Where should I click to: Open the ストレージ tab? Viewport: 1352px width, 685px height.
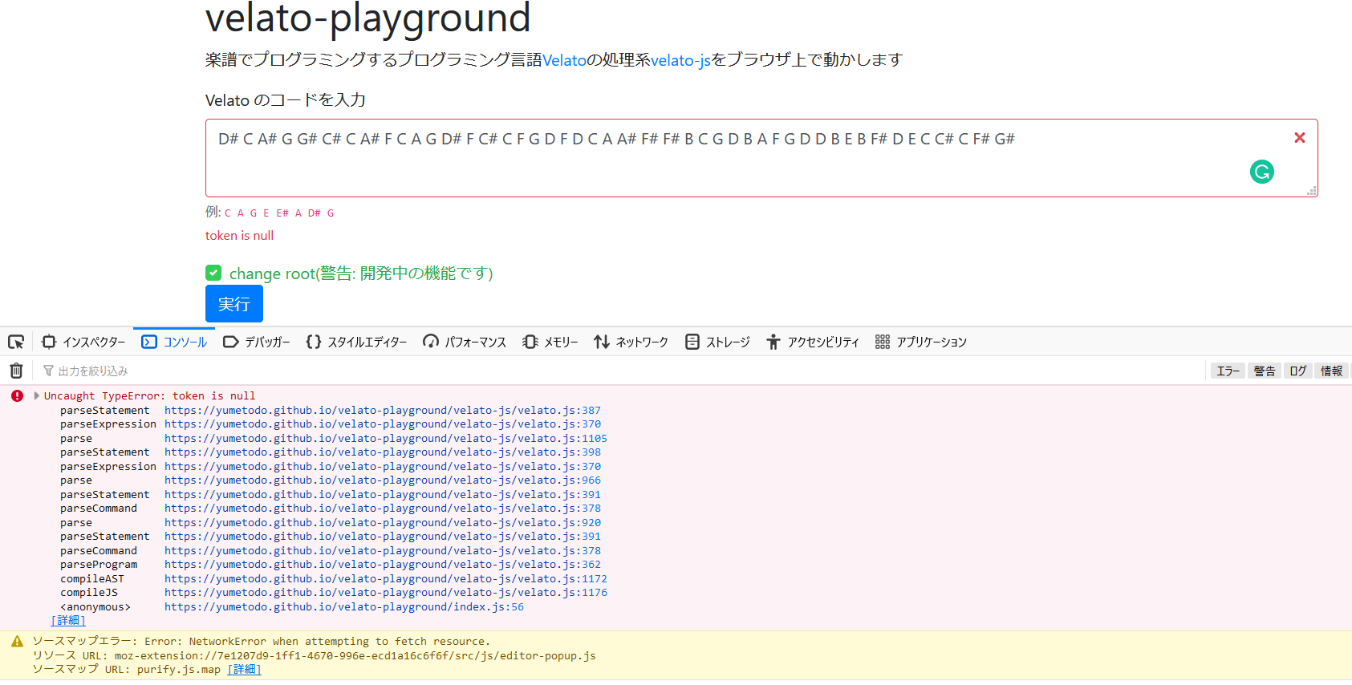(718, 342)
